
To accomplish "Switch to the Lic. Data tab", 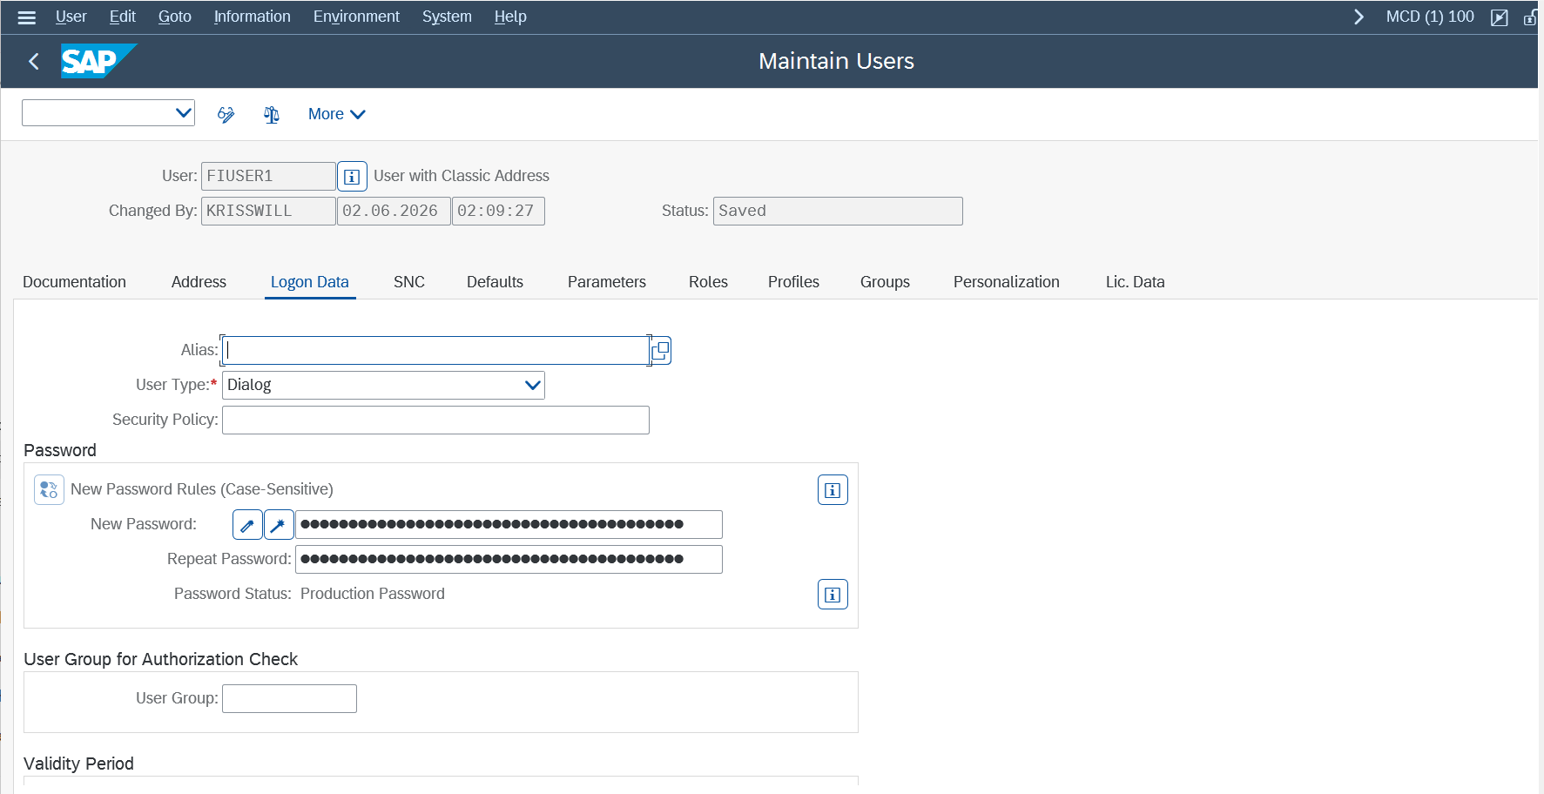I will coord(1136,282).
